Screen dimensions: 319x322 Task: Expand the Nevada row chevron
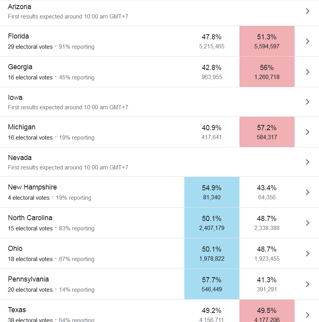coord(308,162)
